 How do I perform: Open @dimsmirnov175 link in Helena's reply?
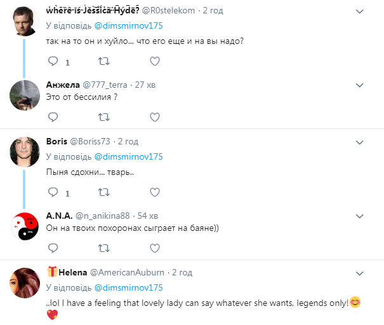[129, 287]
